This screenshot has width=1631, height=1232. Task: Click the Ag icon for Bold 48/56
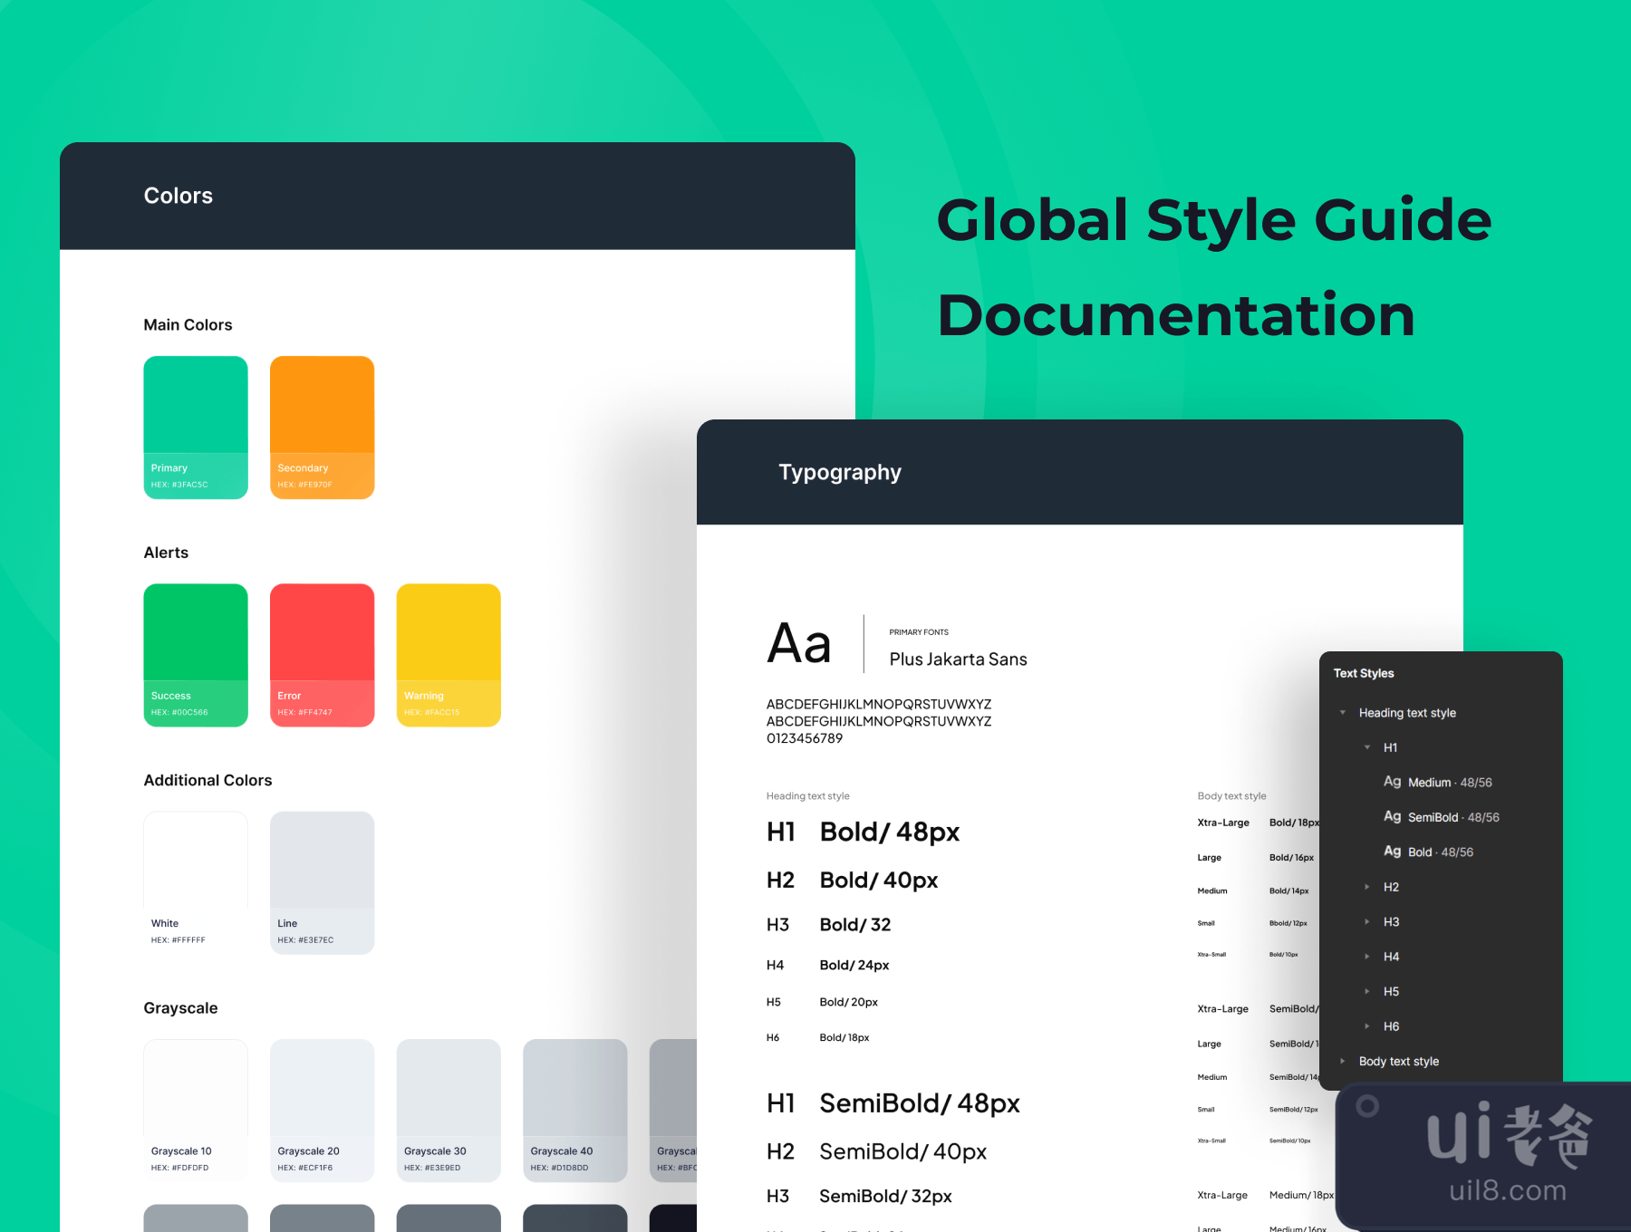tap(1392, 852)
